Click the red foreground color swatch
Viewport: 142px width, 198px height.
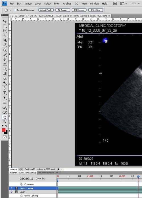coord(3,130)
